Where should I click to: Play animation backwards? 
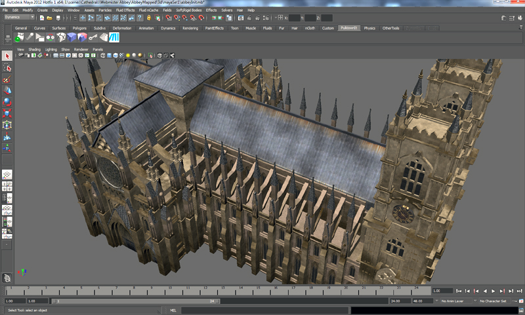point(485,291)
